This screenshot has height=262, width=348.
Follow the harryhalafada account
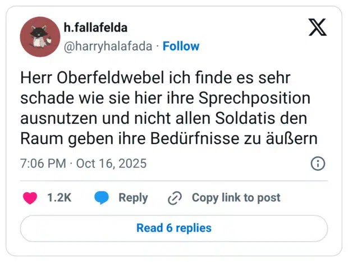(181, 46)
